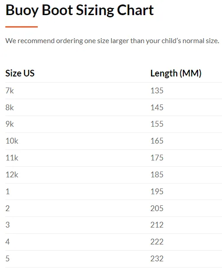The width and height of the screenshot is (222, 276).
Task: Click the 7k size cell
Action: click(10, 91)
